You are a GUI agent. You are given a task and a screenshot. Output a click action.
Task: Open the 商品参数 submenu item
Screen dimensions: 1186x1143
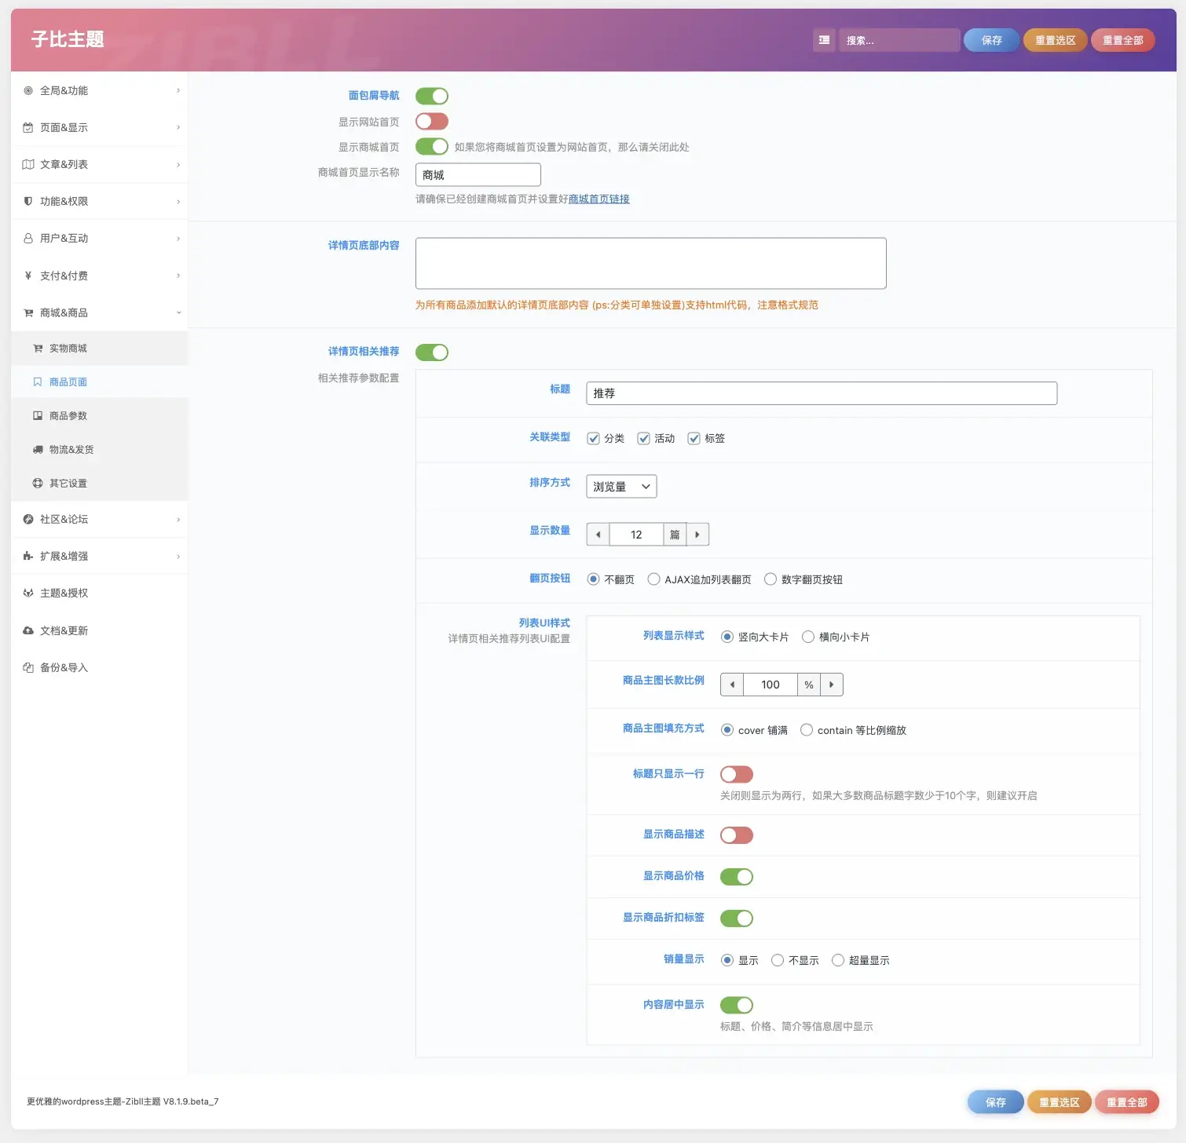[x=68, y=416]
